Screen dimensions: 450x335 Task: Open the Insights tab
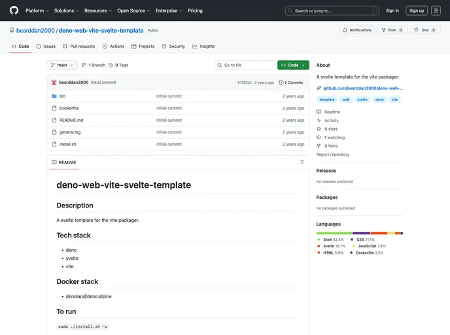pyautogui.click(x=203, y=46)
